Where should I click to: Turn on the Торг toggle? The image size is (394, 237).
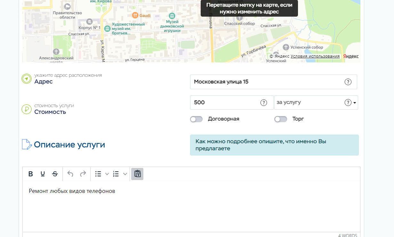tap(281, 119)
